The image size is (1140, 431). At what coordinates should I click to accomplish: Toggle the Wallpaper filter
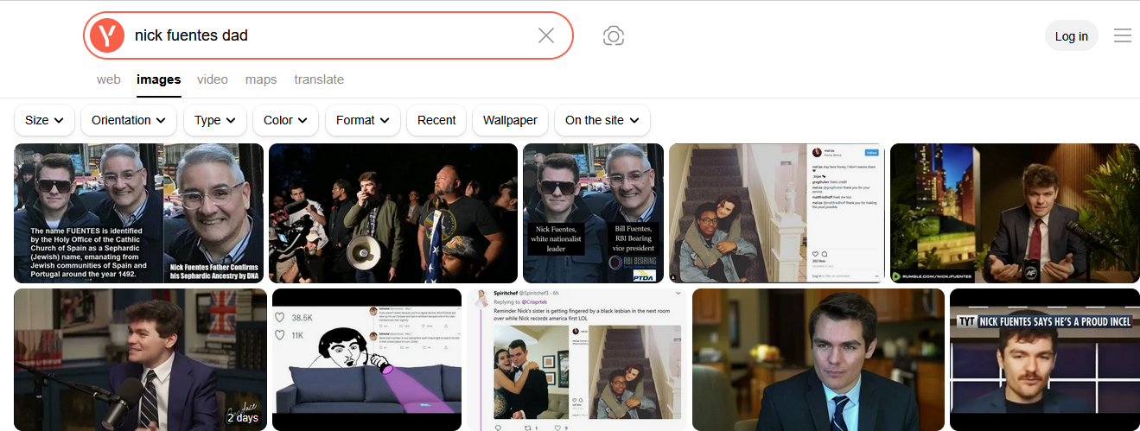(510, 120)
